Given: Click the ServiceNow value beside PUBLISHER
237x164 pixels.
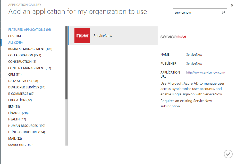Looking at the screenshot, I should [194, 64].
